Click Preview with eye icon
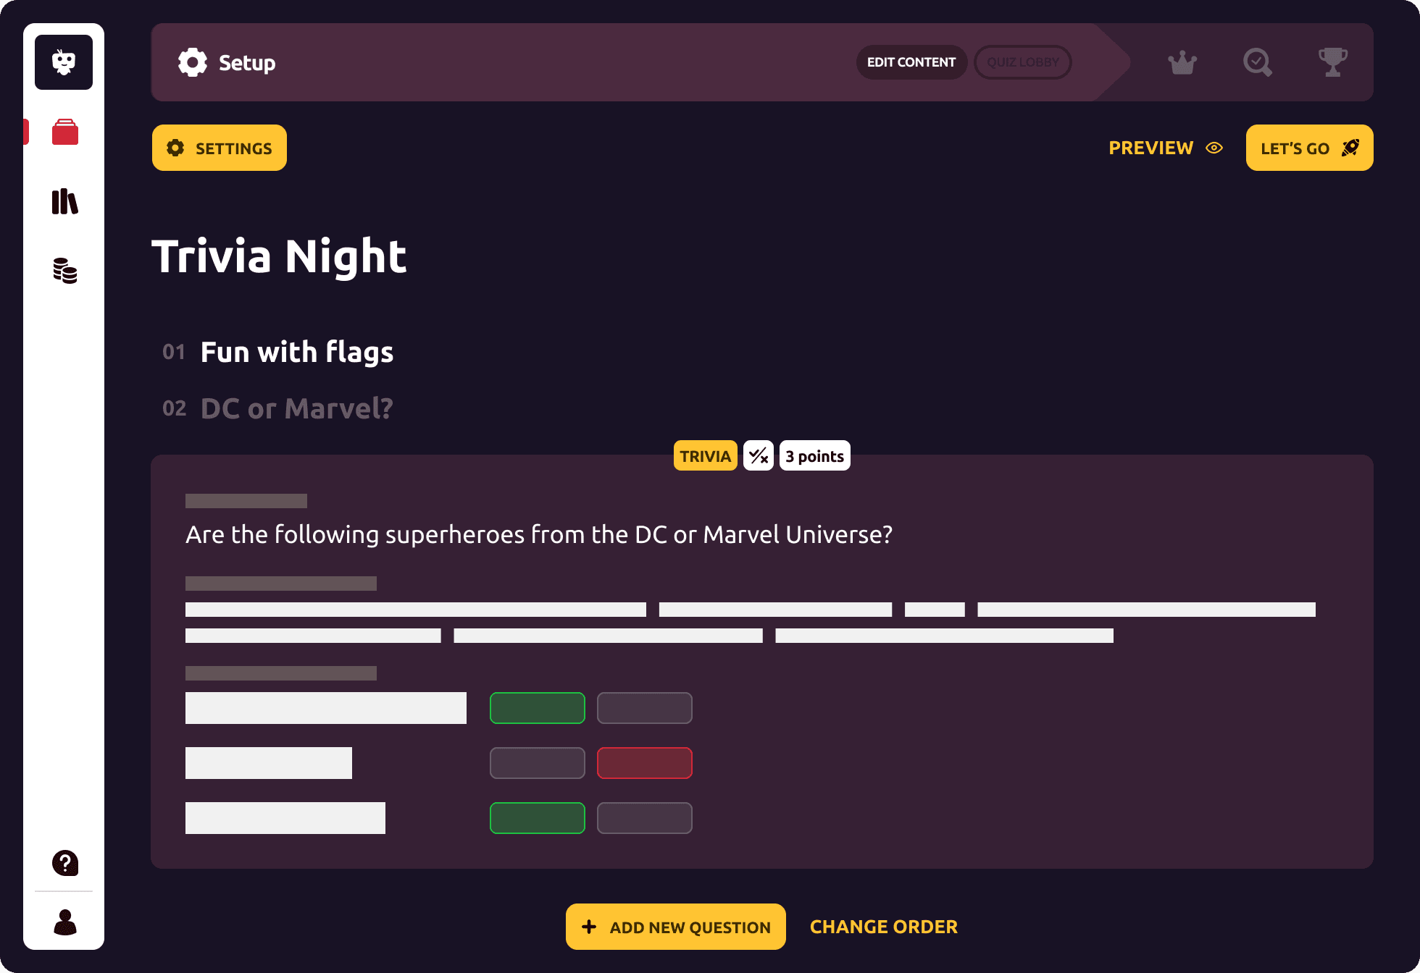Viewport: 1420px width, 973px height. pyautogui.click(x=1166, y=148)
